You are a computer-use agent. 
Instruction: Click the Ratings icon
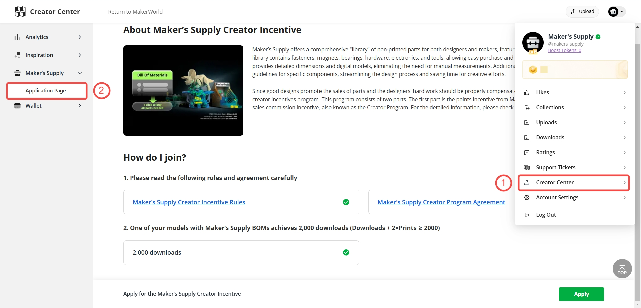point(527,153)
